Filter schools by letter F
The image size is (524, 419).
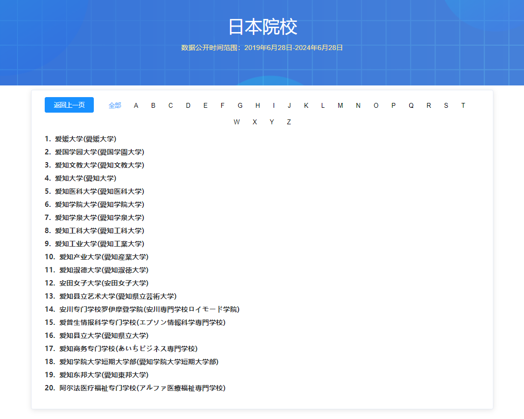[x=223, y=105]
